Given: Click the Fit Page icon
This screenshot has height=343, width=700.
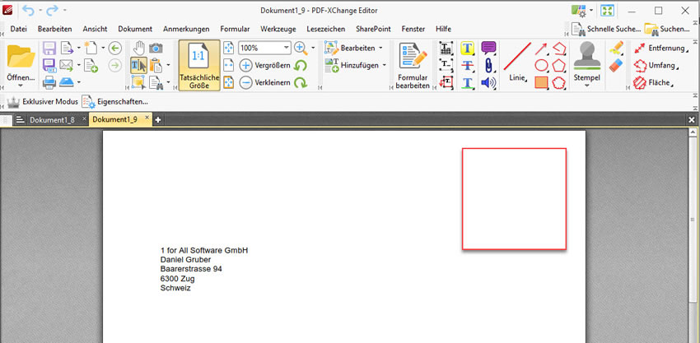Looking at the screenshot, I should (x=229, y=48).
